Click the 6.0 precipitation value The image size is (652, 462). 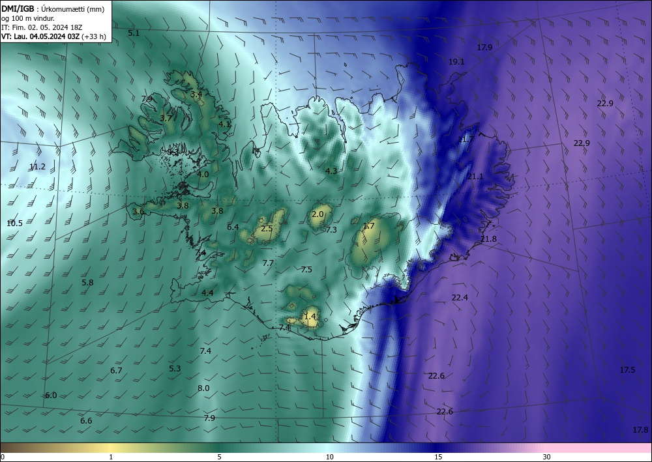pyautogui.click(x=51, y=396)
